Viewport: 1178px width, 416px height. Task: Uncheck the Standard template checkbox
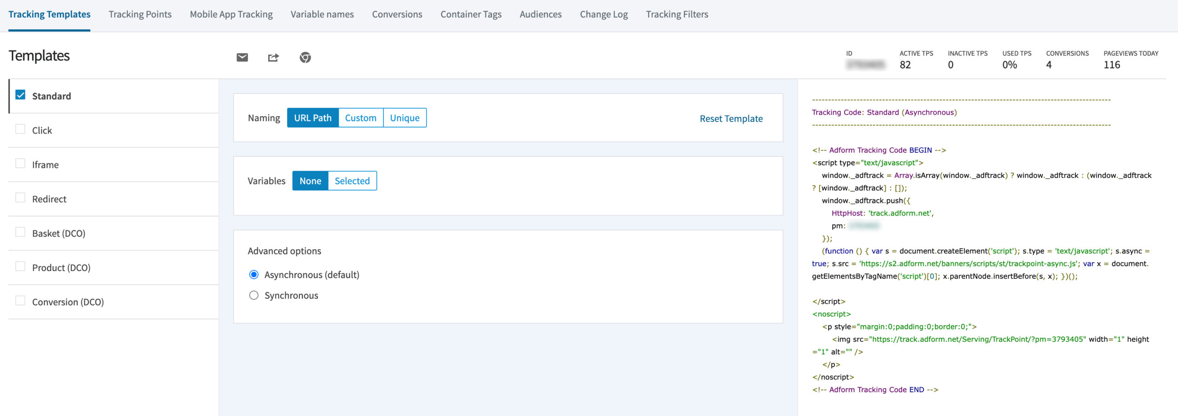tap(19, 95)
